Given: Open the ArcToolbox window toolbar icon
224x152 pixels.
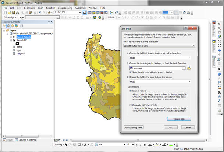Looking at the screenshot, I should pos(102,13).
